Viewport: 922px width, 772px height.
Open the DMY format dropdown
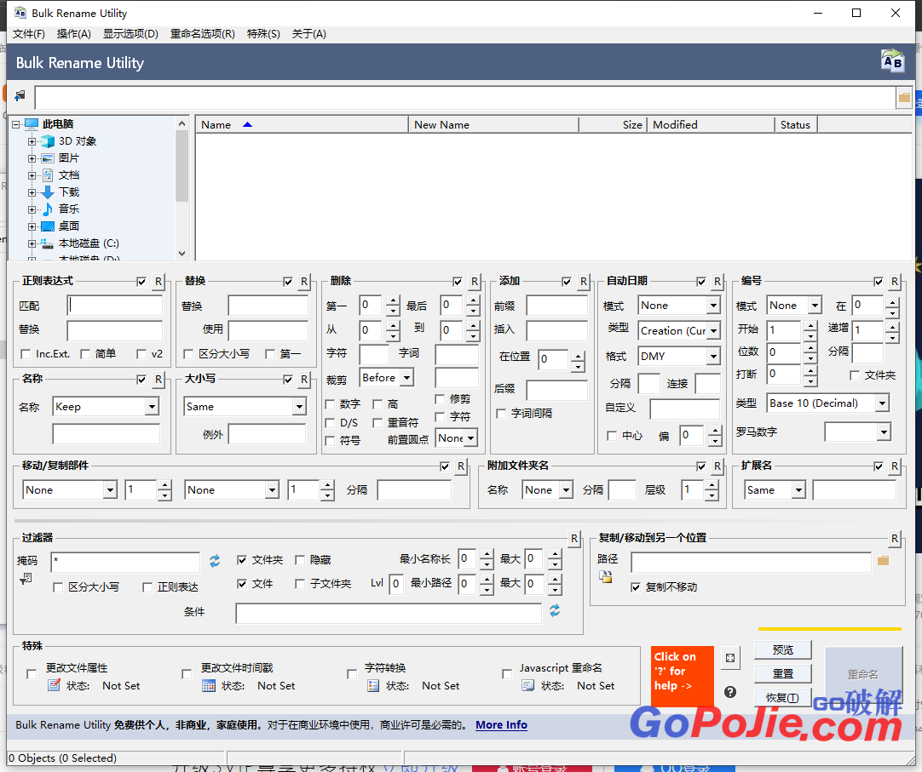(x=713, y=356)
